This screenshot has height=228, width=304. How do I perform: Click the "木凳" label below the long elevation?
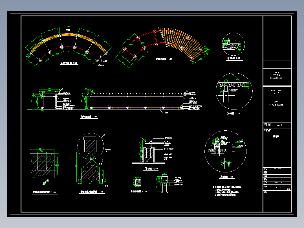tap(166, 113)
